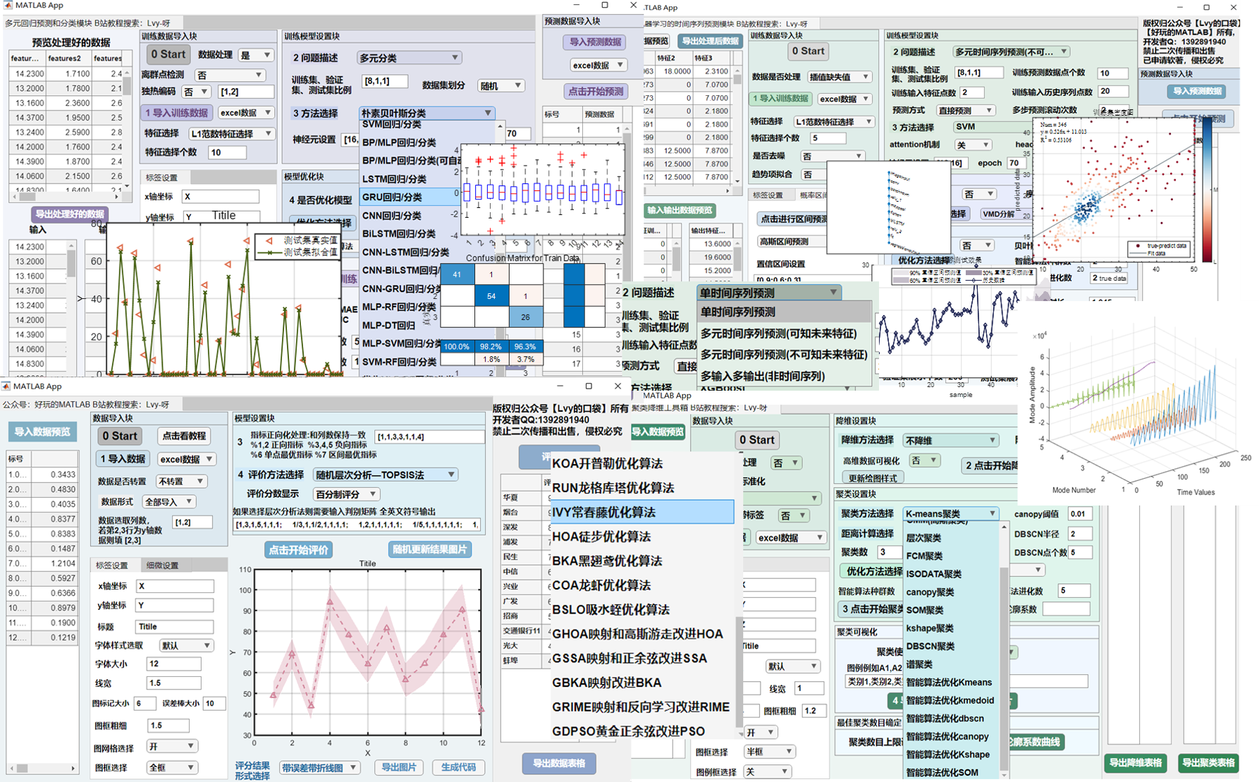Open the 数据形式 dropdown showing 全部导入
The image size is (1259, 782).
(x=168, y=502)
